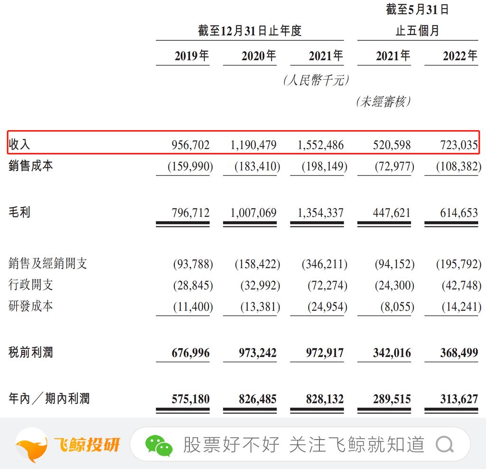Click the (人民幣千元) unit note
This screenshot has width=486, height=469.
click(x=316, y=80)
